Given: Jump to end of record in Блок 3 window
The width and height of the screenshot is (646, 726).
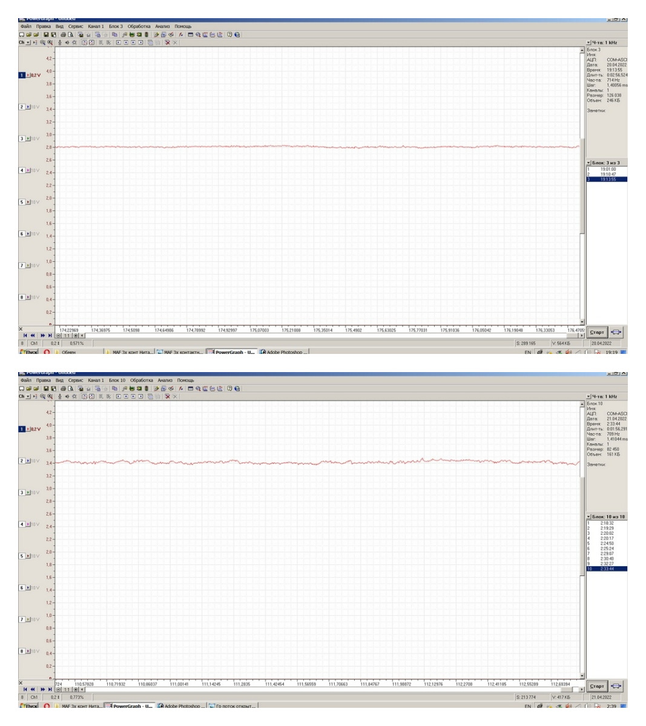Looking at the screenshot, I should [x=50, y=335].
